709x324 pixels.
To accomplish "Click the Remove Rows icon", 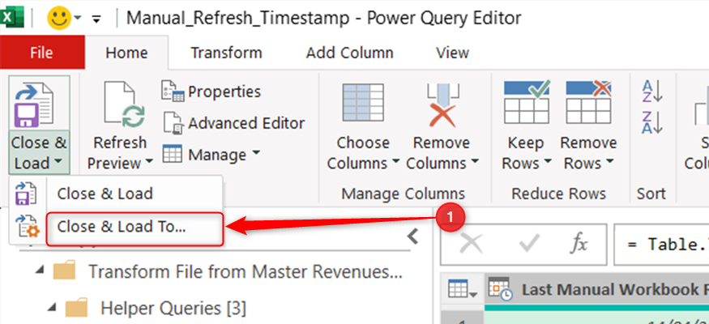I will (x=588, y=102).
